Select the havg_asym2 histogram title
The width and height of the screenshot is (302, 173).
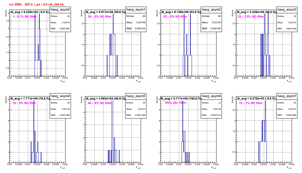pos(211,10)
